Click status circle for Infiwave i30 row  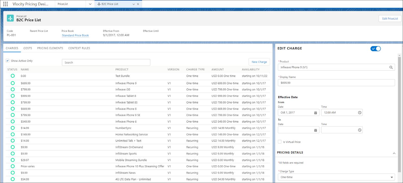click(13, 89)
